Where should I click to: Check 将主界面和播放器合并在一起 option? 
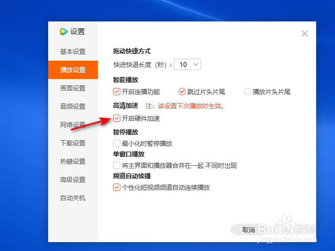tap(117, 165)
